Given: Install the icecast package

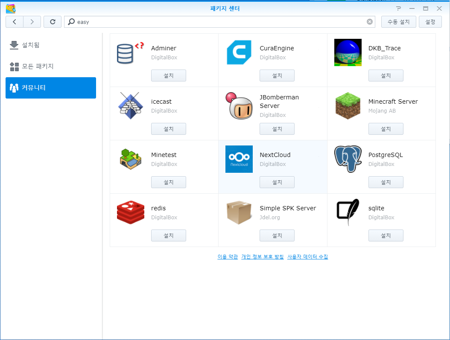Looking at the screenshot, I should [x=169, y=129].
